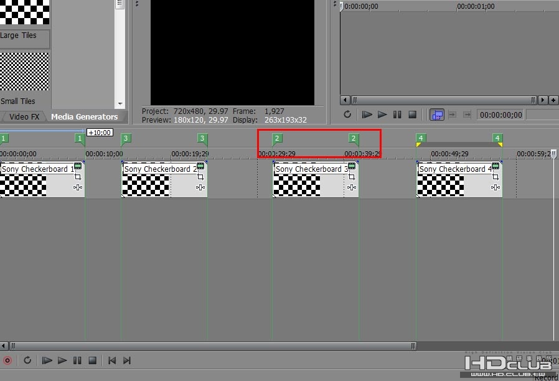Play from start in the Trimmer
Image resolution: width=559 pixels, height=381 pixels.
click(x=367, y=115)
